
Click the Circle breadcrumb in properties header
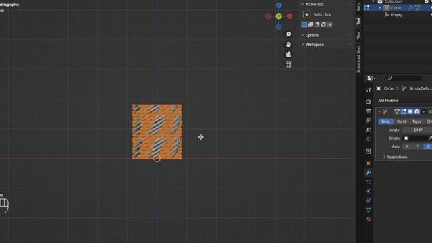pos(389,88)
